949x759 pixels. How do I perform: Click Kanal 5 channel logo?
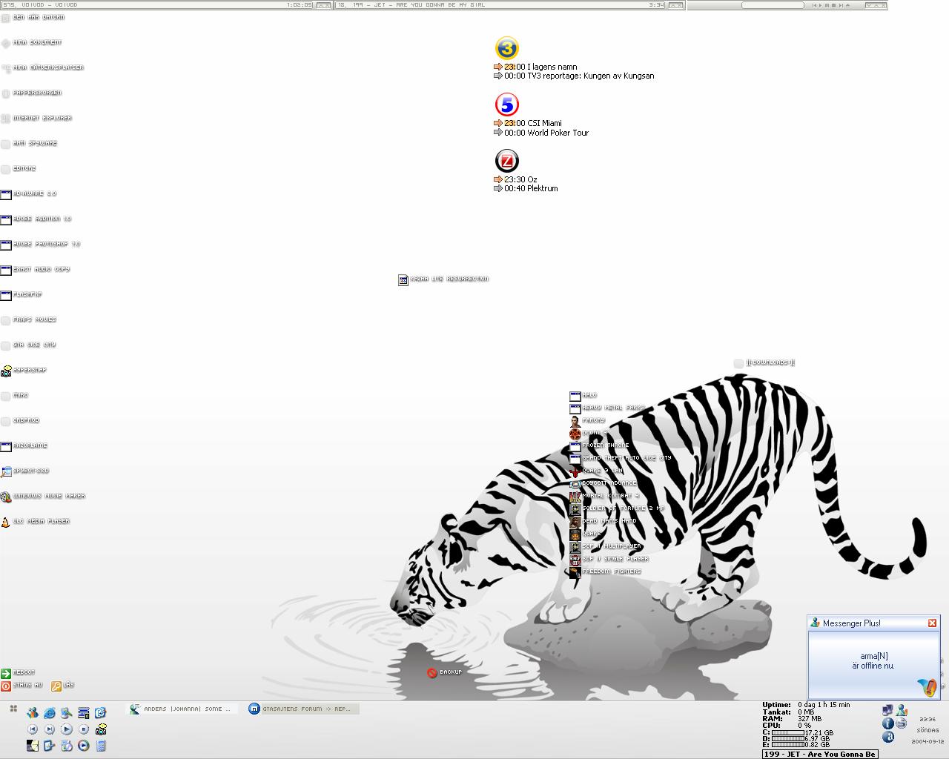[507, 105]
